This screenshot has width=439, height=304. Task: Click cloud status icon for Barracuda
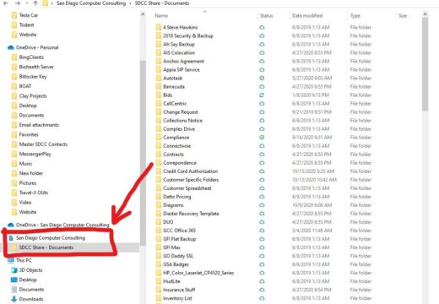click(262, 86)
